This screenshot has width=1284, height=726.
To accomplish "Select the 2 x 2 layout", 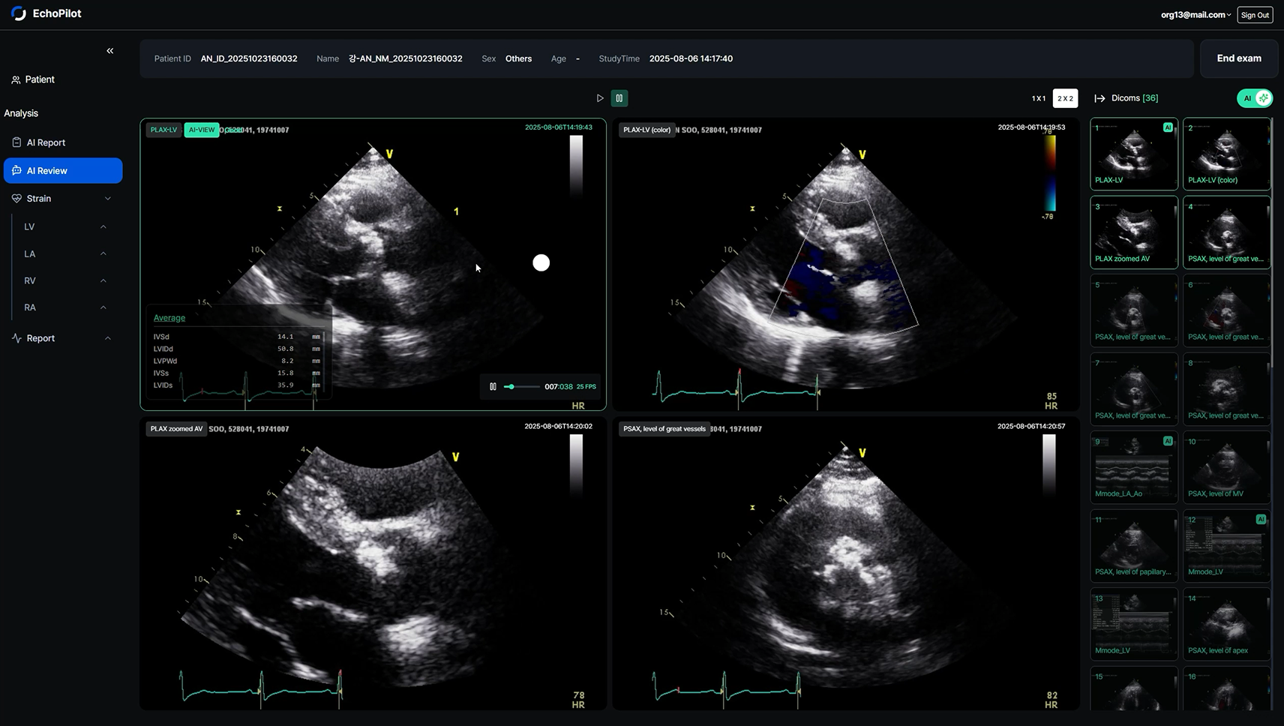I will (1066, 98).
